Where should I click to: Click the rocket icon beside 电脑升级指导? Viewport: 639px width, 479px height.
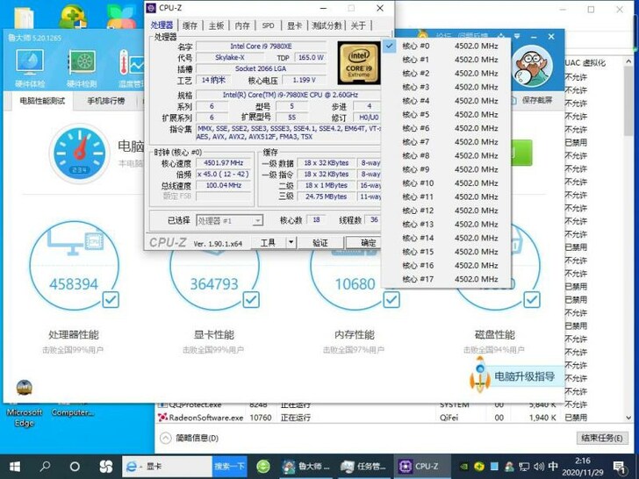479,375
